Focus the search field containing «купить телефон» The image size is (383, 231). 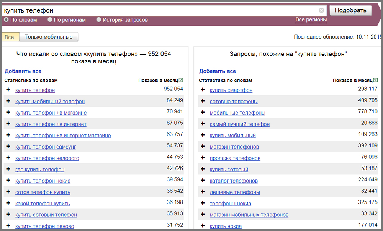tap(161, 11)
